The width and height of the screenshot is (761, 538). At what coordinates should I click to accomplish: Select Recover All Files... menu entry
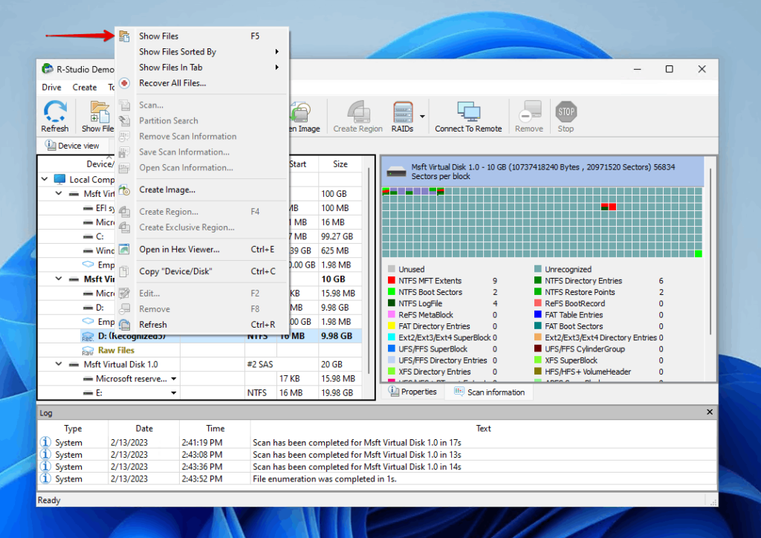point(202,83)
